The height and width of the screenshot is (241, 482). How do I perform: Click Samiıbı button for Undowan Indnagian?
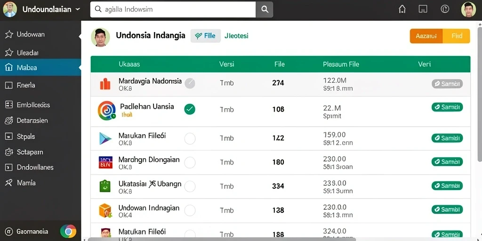447,209
